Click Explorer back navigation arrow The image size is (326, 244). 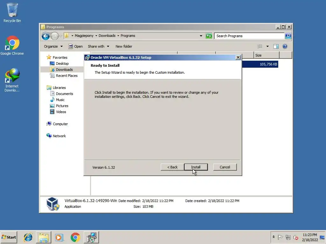pyautogui.click(x=46, y=36)
